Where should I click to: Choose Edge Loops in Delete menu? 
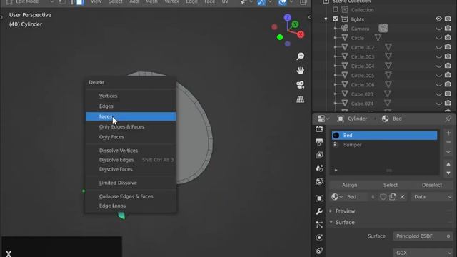(131, 206)
